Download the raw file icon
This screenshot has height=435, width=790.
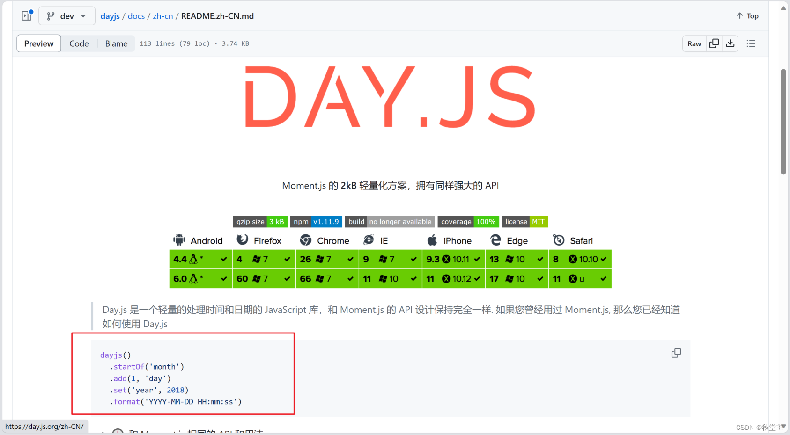pos(730,43)
